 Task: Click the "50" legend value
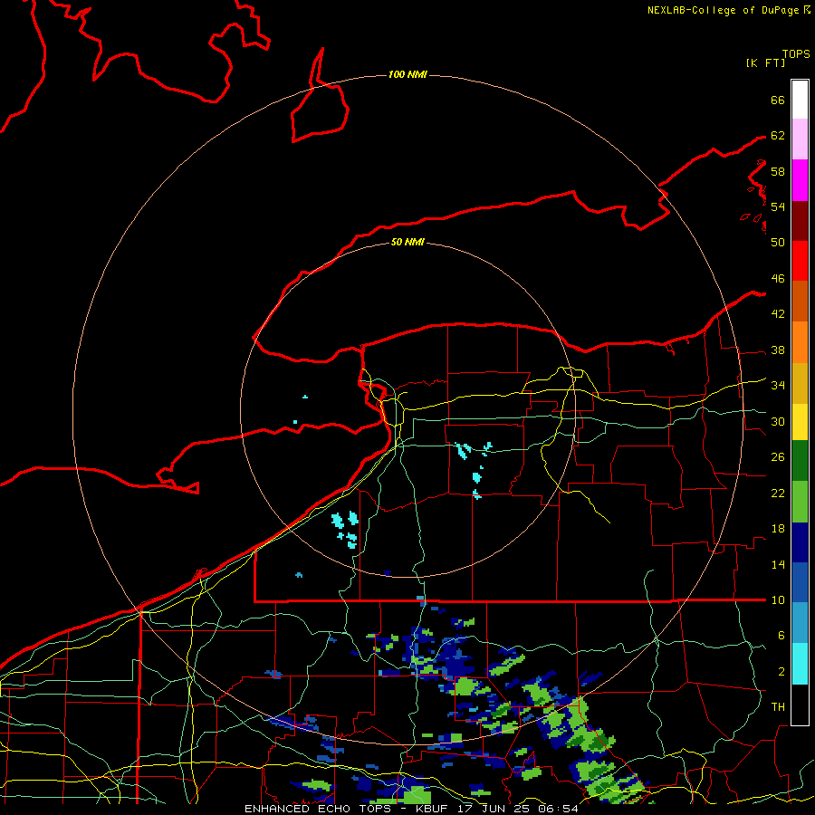(x=778, y=242)
